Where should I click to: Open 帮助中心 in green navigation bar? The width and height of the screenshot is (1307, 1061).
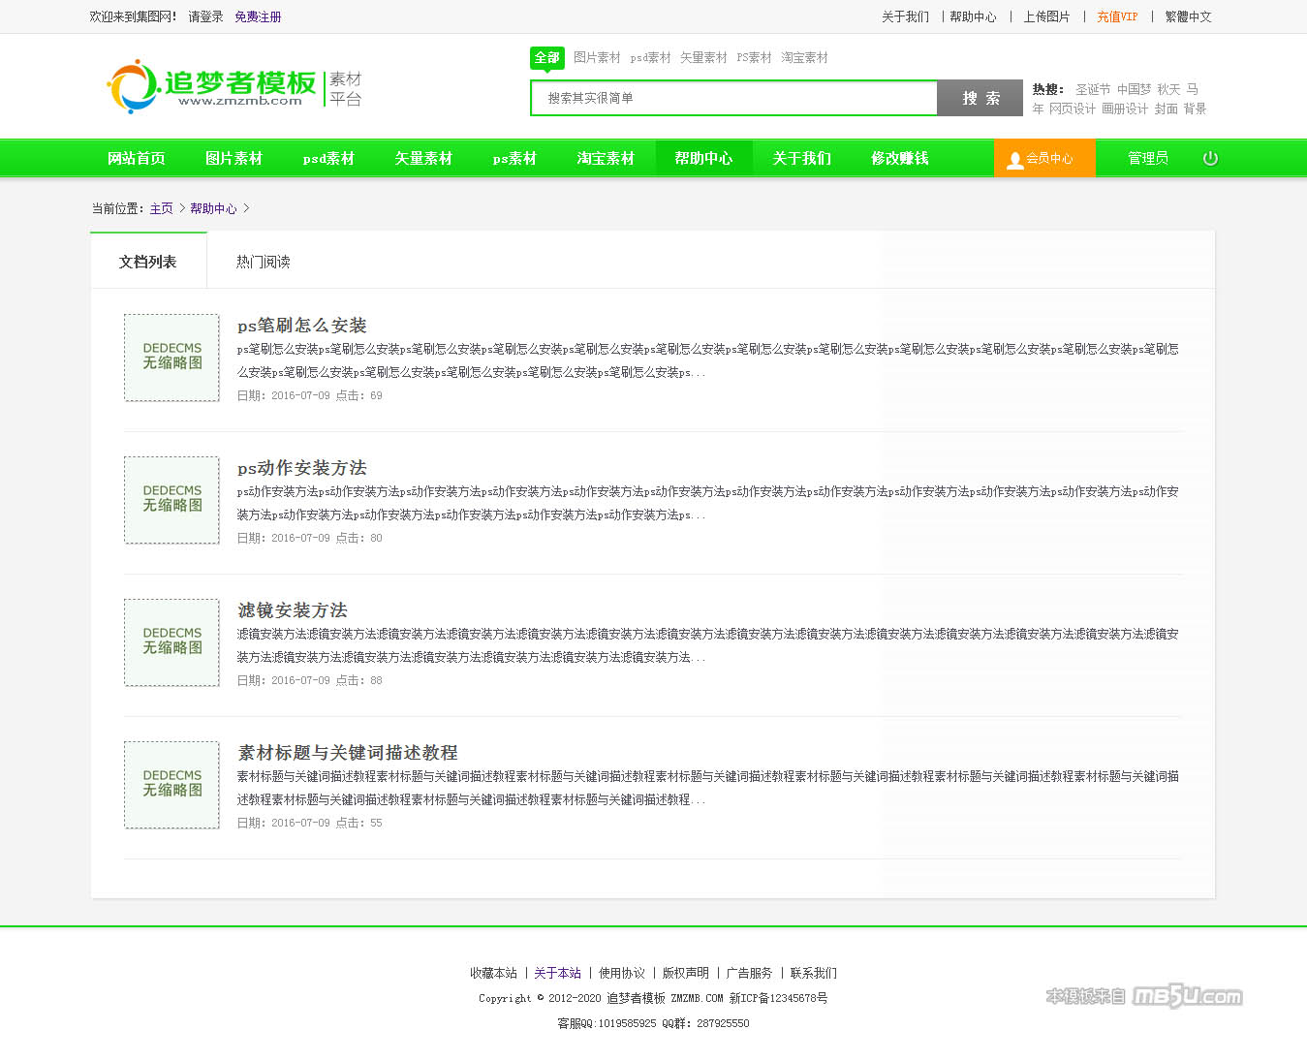point(703,158)
